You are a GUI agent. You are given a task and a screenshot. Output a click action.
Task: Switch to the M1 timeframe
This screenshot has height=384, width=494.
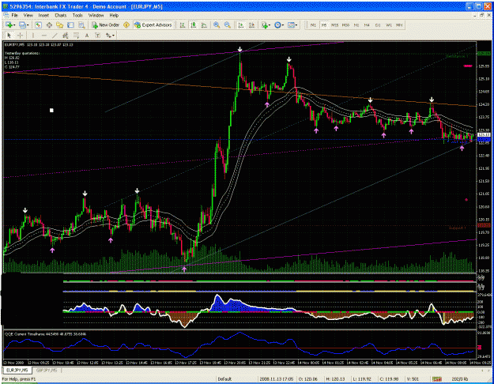[313, 25]
